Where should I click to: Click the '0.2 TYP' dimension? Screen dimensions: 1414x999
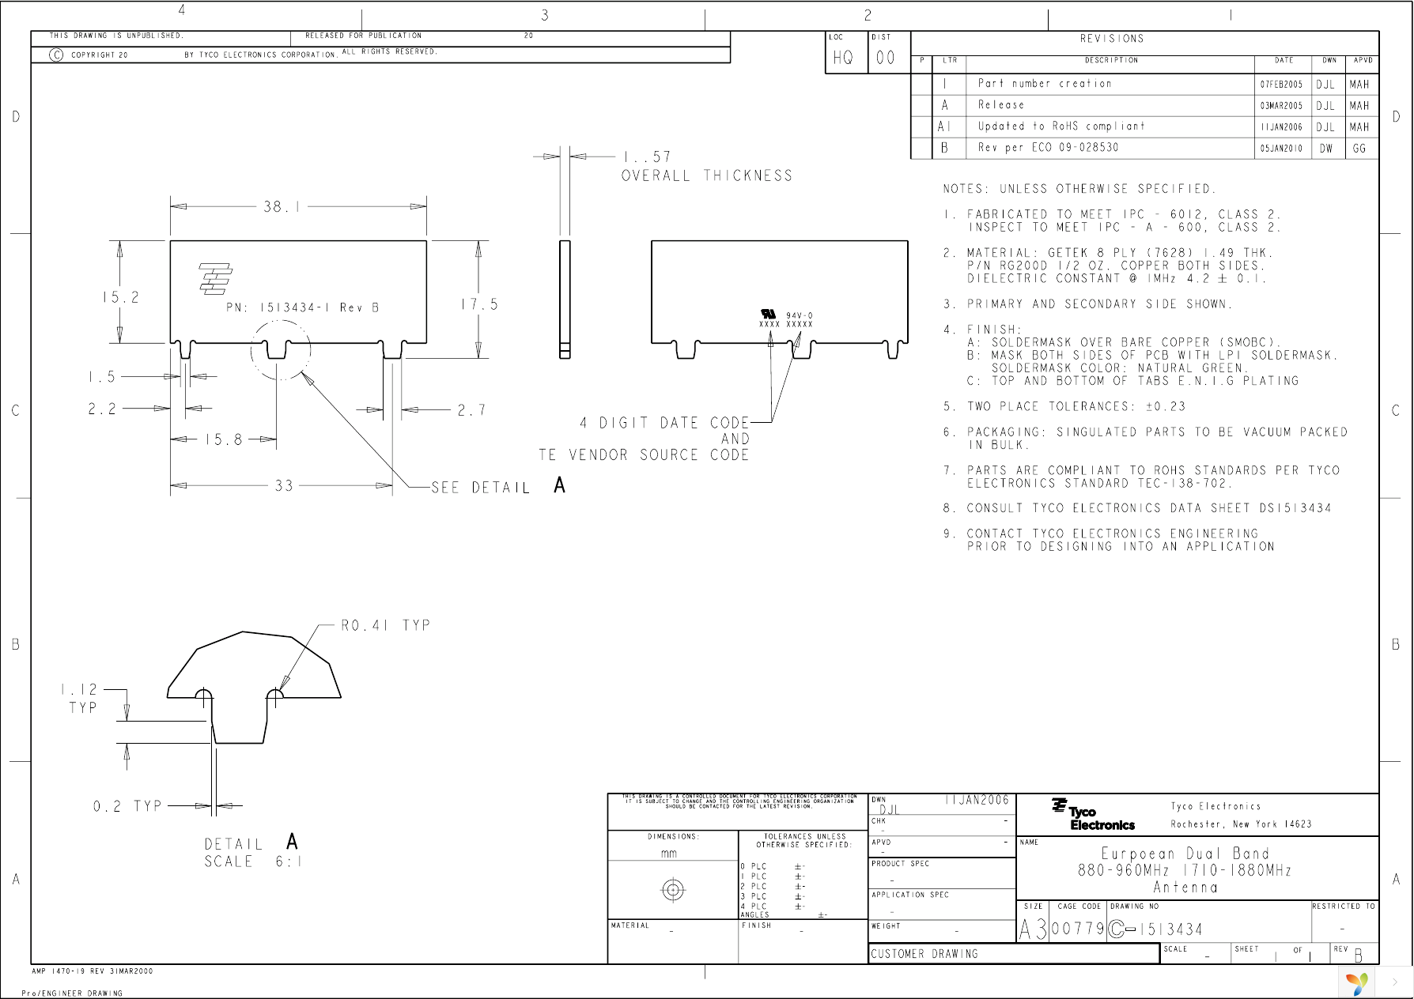127,806
